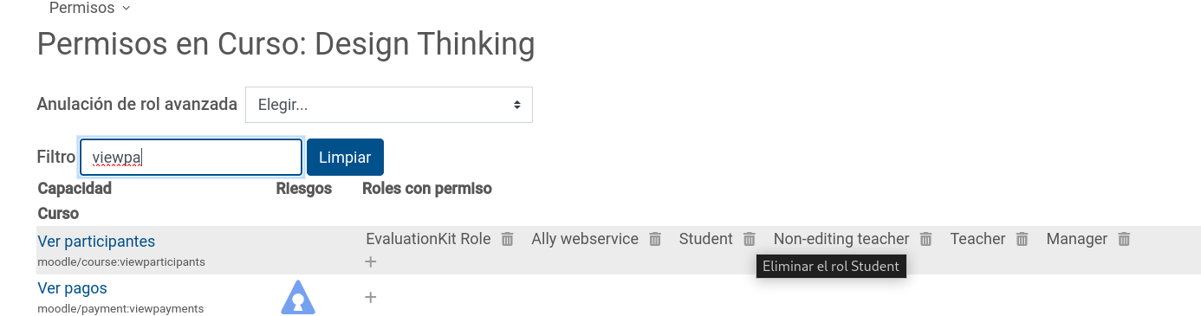1201x316 pixels.
Task: Click the Permisos menu label
Action: click(x=81, y=8)
